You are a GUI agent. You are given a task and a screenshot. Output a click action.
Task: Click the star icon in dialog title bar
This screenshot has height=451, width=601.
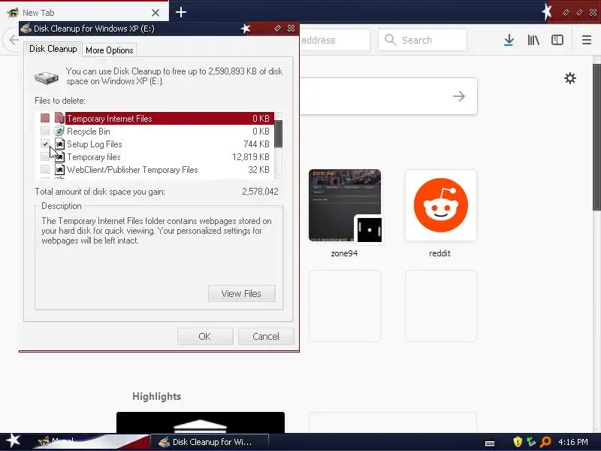tap(246, 29)
